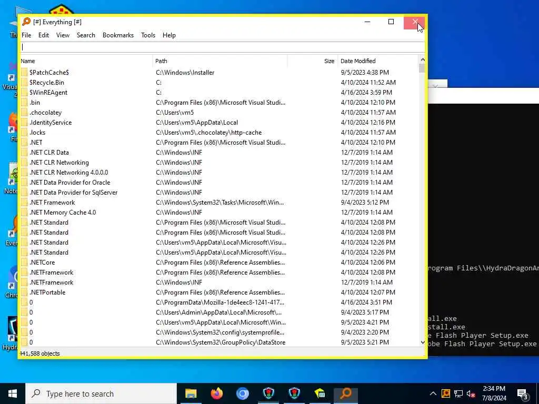
Task: Select the .NET row
Action: click(219, 142)
